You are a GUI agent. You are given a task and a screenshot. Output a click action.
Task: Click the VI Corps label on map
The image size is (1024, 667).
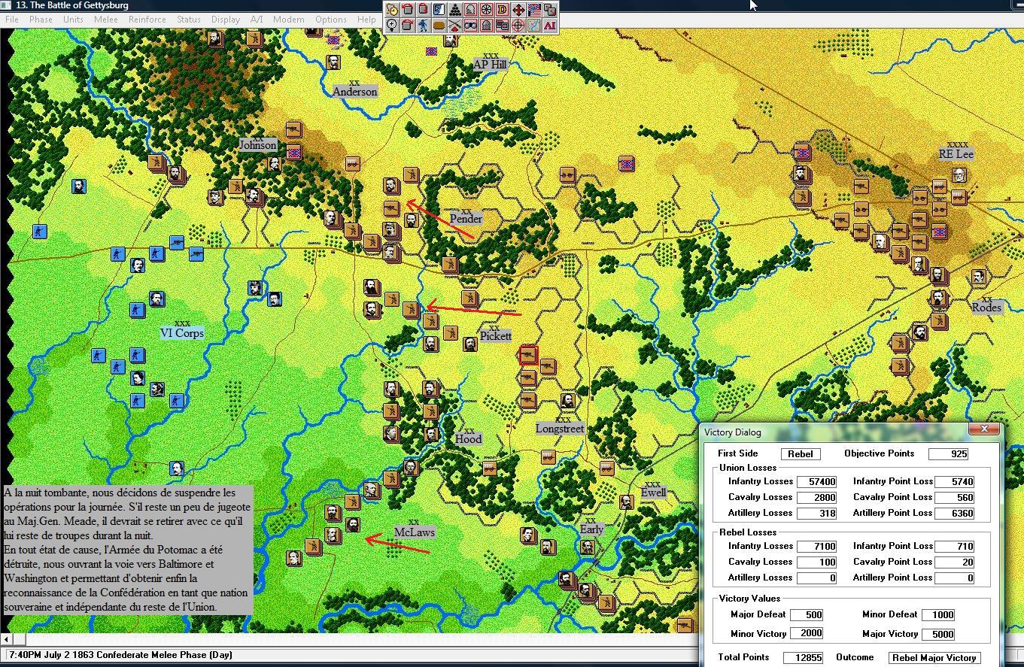182,332
